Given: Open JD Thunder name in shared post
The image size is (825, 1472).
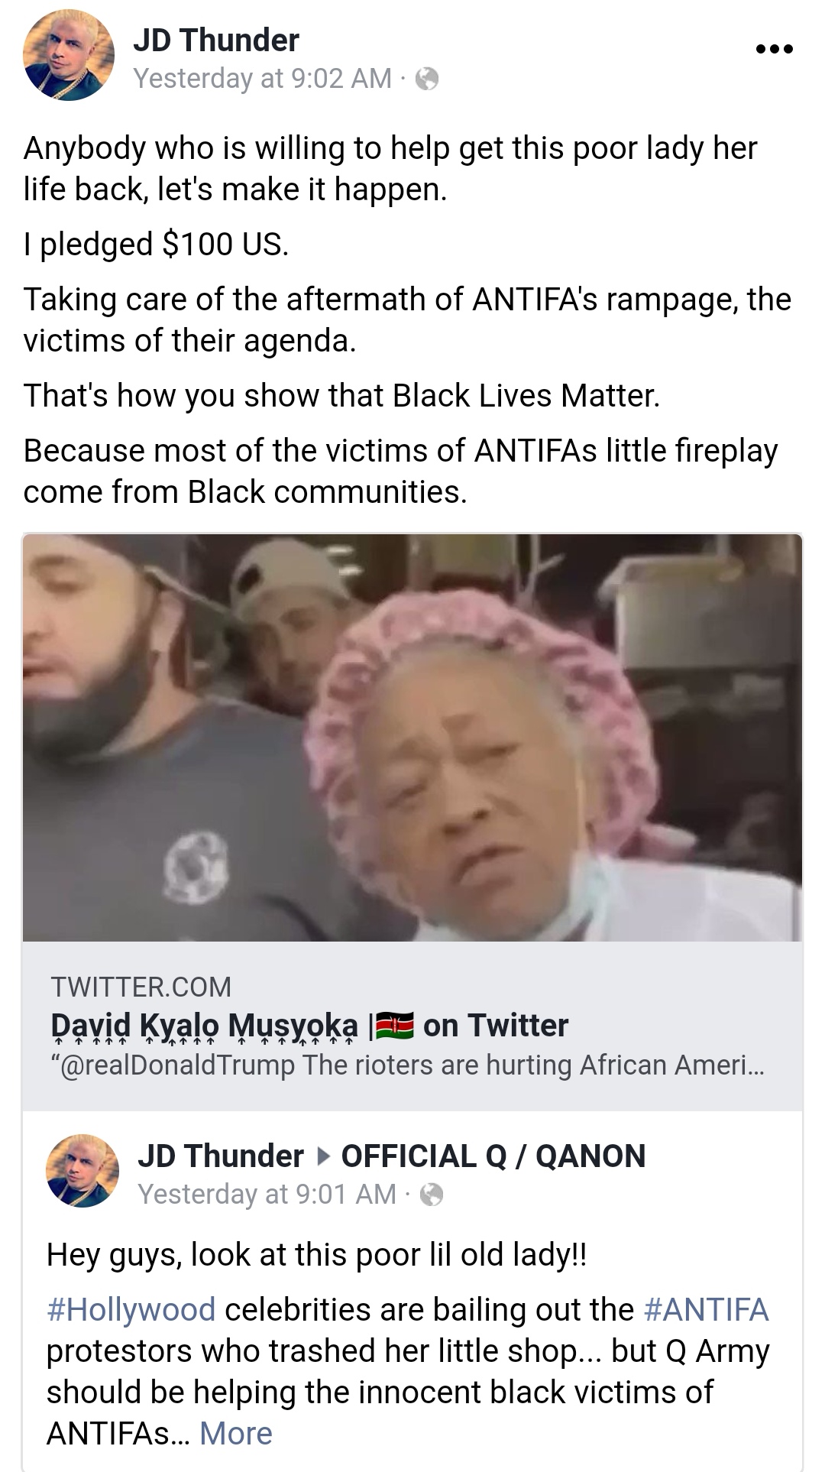Looking at the screenshot, I should click(221, 1156).
